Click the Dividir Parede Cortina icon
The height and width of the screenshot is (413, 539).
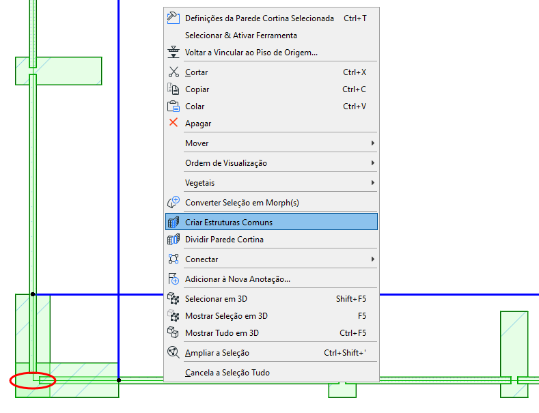174,239
